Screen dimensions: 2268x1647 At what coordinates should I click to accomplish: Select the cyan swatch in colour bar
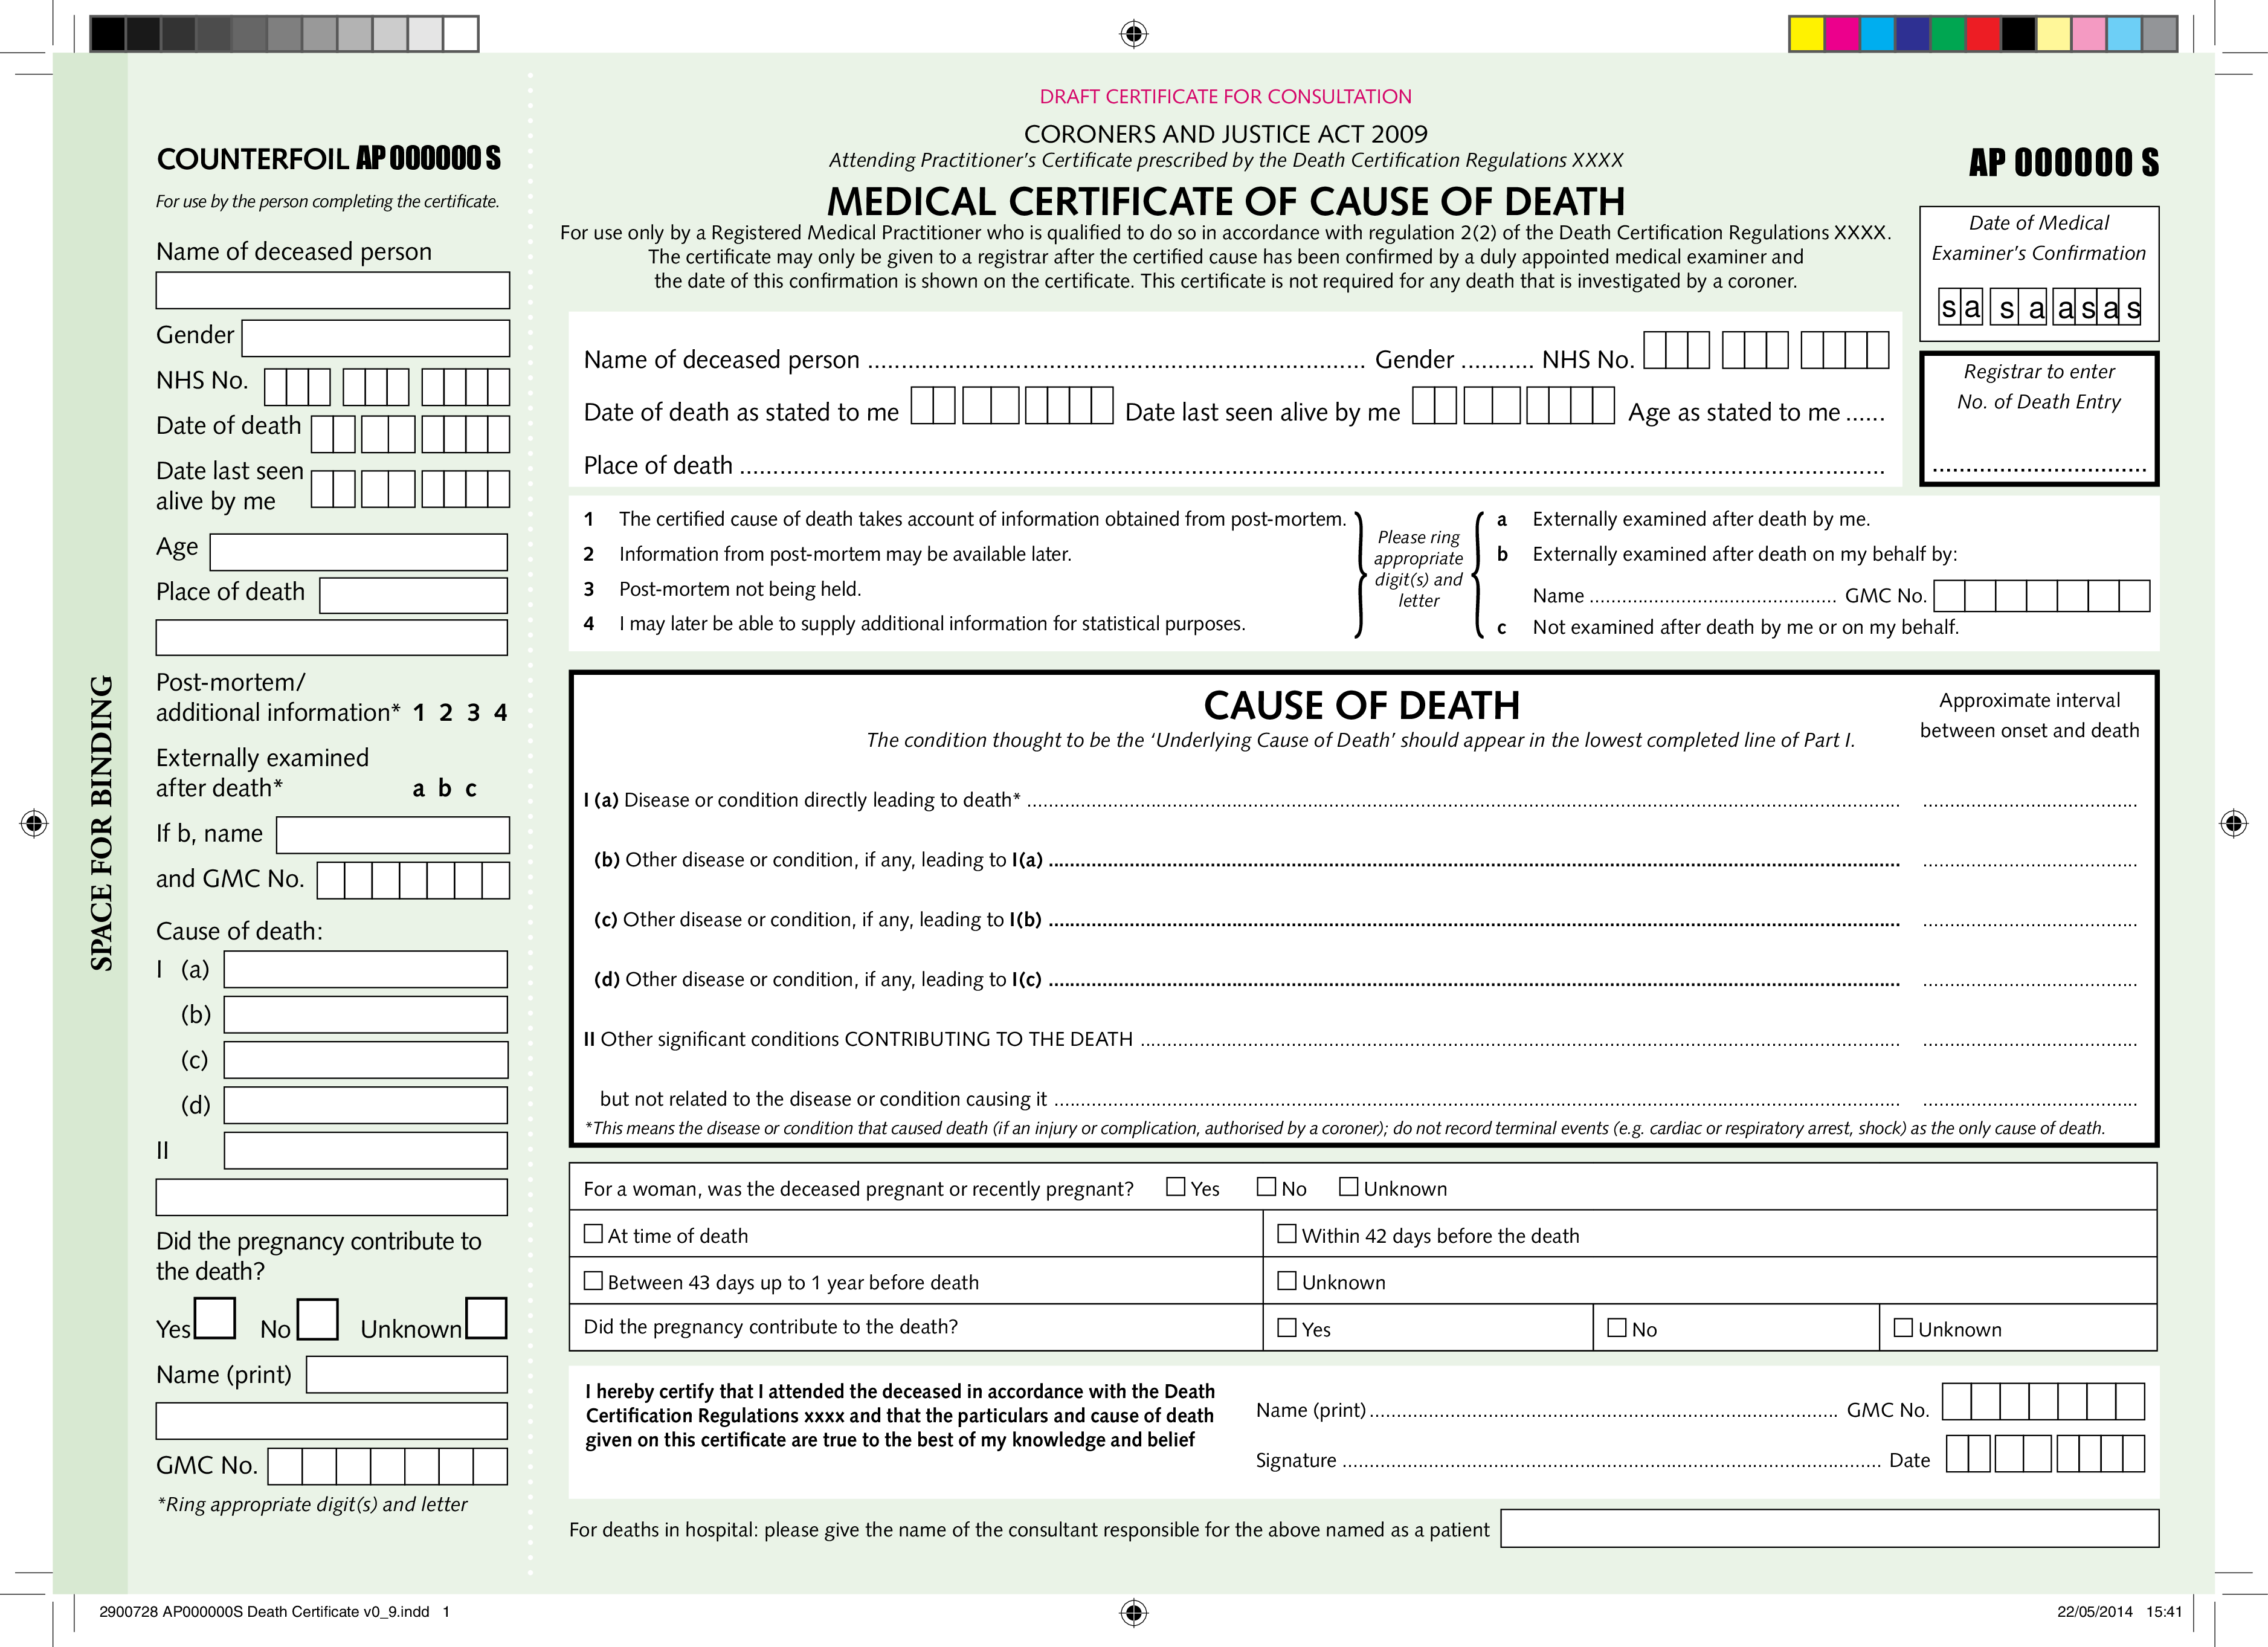click(1877, 34)
